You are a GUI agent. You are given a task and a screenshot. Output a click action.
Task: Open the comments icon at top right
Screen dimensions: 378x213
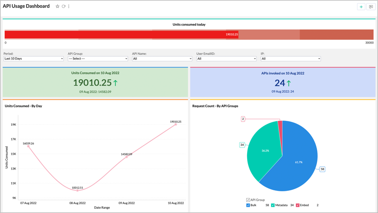pyautogui.click(x=371, y=7)
